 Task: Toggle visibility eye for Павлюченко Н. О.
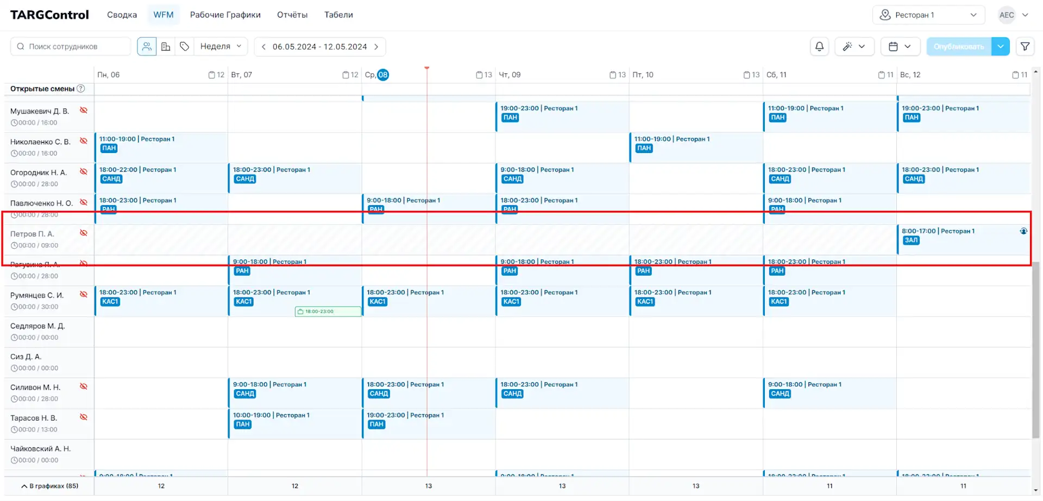pyautogui.click(x=84, y=202)
